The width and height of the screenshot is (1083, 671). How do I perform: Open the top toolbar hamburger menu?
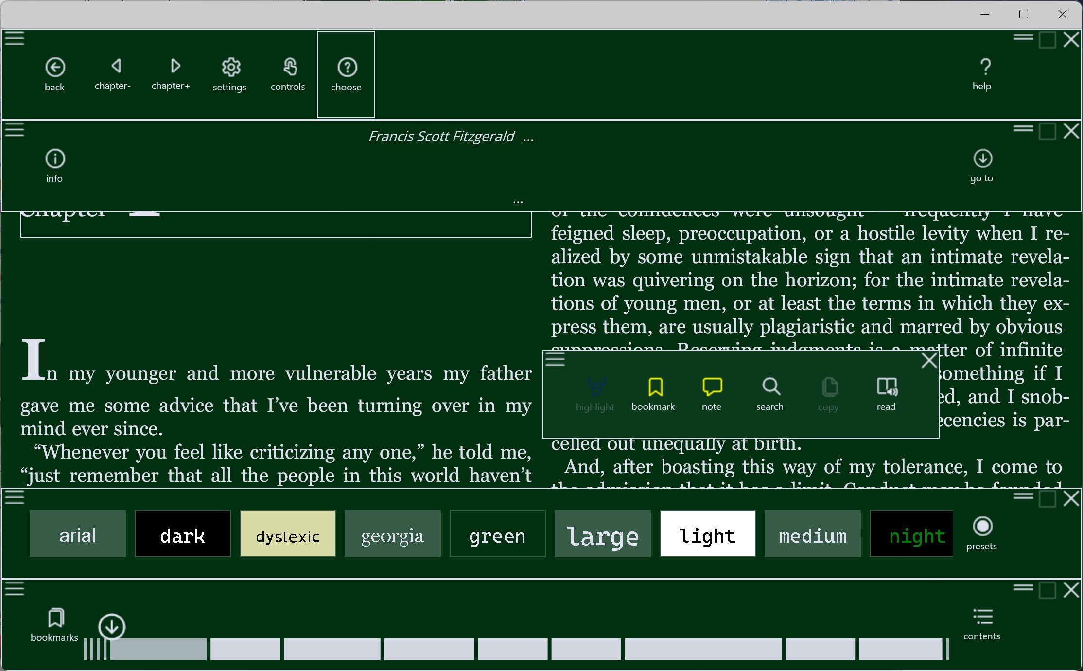click(15, 38)
